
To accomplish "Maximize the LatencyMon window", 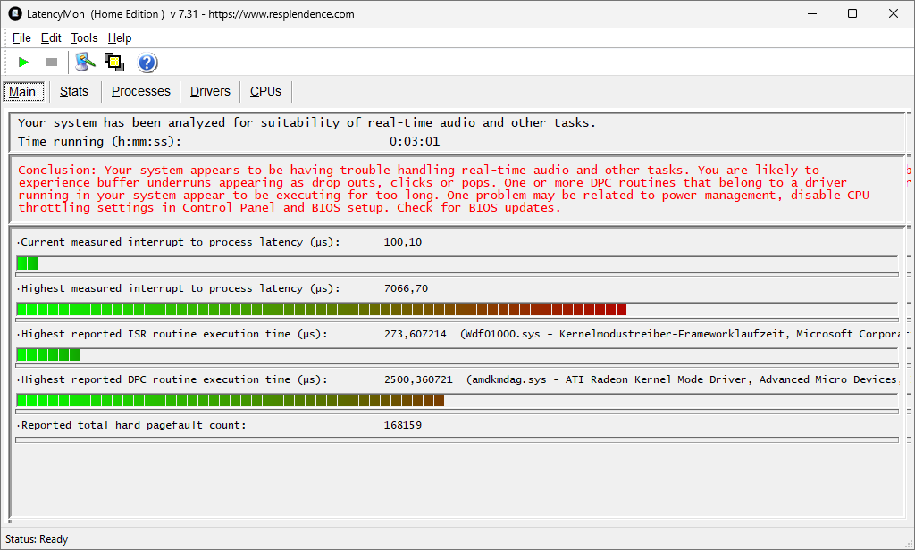I will click(852, 14).
